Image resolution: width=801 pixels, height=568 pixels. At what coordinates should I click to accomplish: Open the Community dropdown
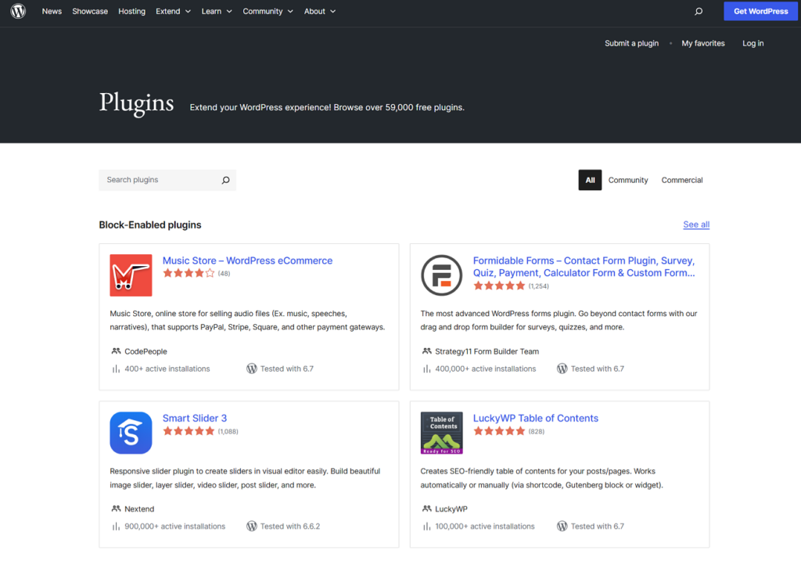268,11
